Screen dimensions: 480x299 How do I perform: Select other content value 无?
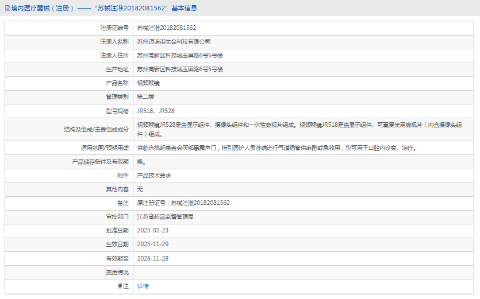pyautogui.click(x=140, y=189)
